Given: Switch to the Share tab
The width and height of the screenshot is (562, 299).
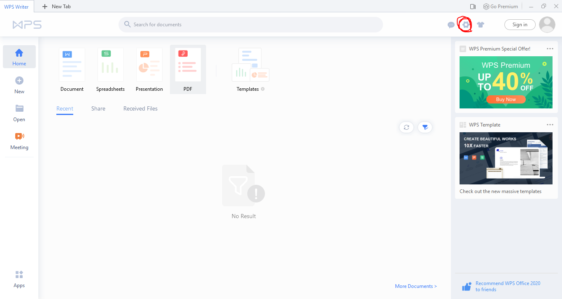Looking at the screenshot, I should [x=98, y=109].
